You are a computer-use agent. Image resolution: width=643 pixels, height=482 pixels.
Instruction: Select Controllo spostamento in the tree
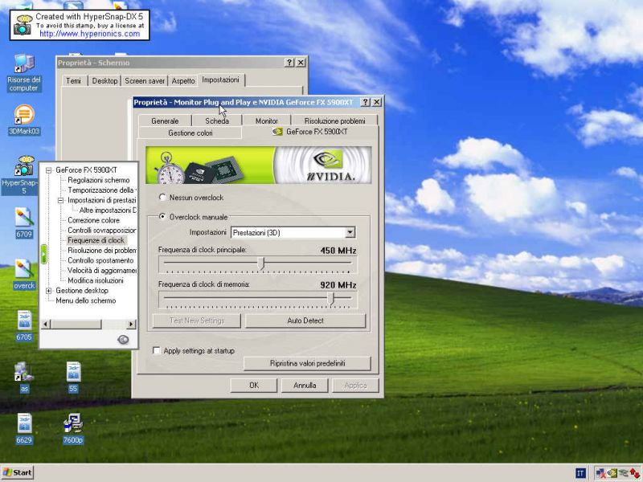point(100,260)
